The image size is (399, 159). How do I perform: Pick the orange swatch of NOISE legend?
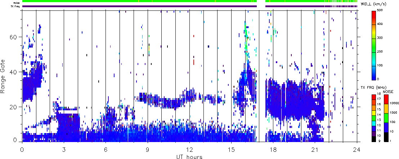pos(386,109)
